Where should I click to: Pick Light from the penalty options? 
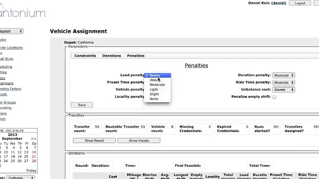(x=157, y=89)
